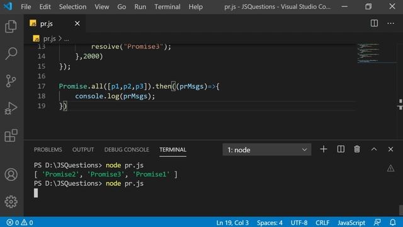Click line number 15 in gutter

coord(42,66)
